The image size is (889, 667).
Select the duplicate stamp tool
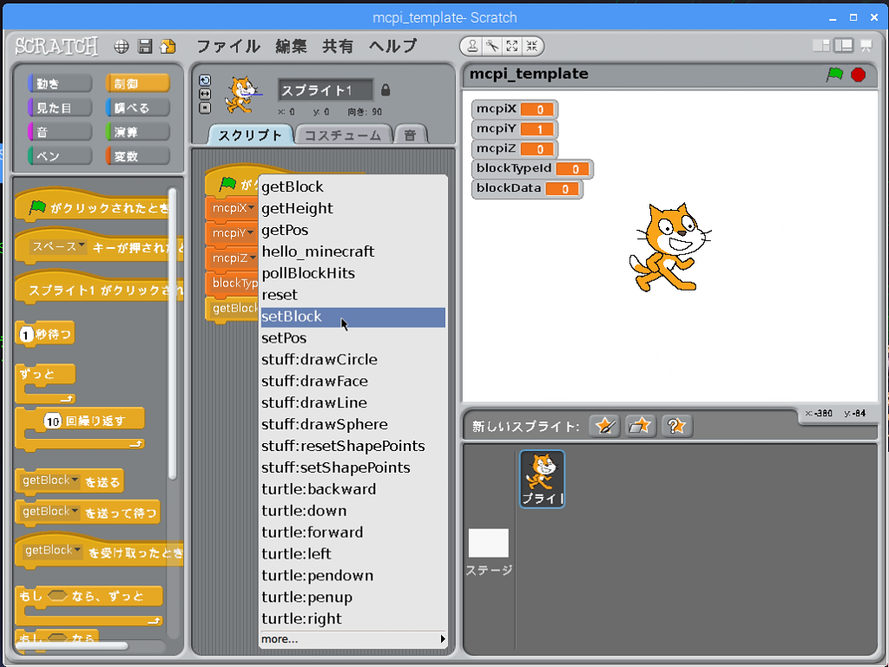(472, 46)
